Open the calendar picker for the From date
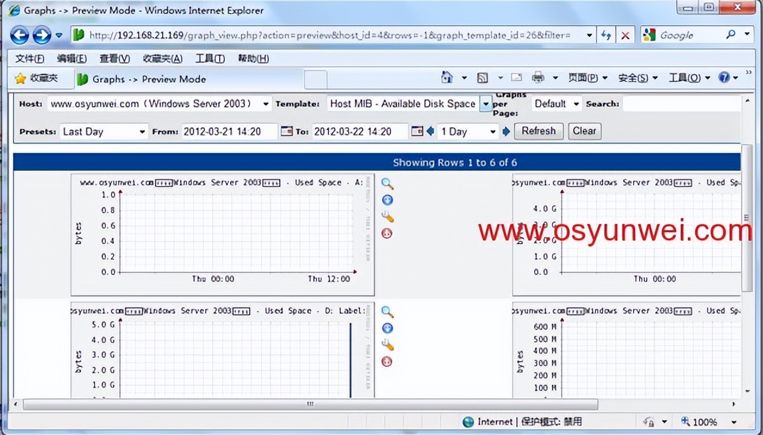The height and width of the screenshot is (435, 763). [287, 131]
